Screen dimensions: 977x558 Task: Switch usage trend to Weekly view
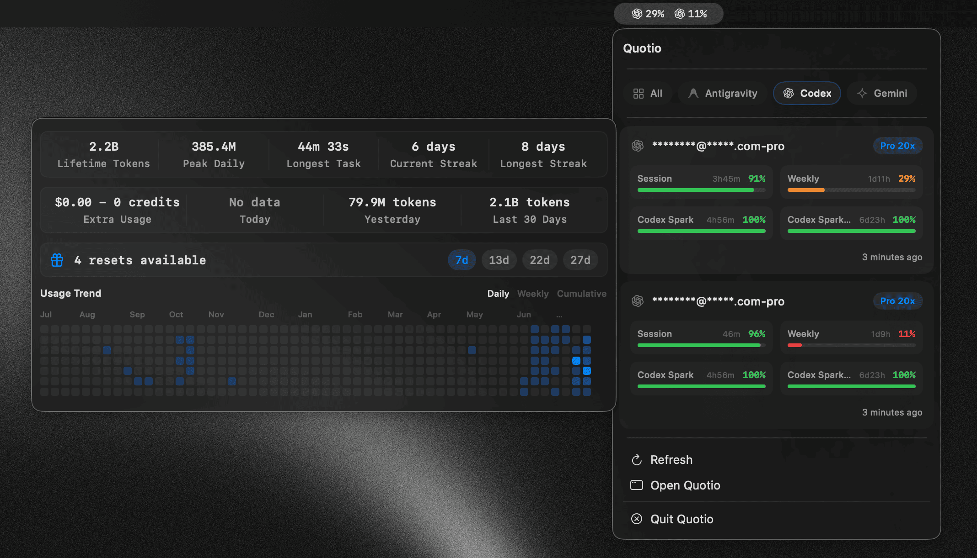(x=533, y=294)
